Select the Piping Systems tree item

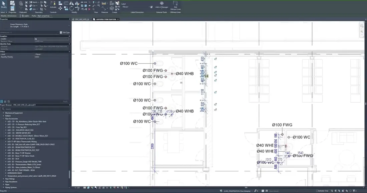pos(11,188)
